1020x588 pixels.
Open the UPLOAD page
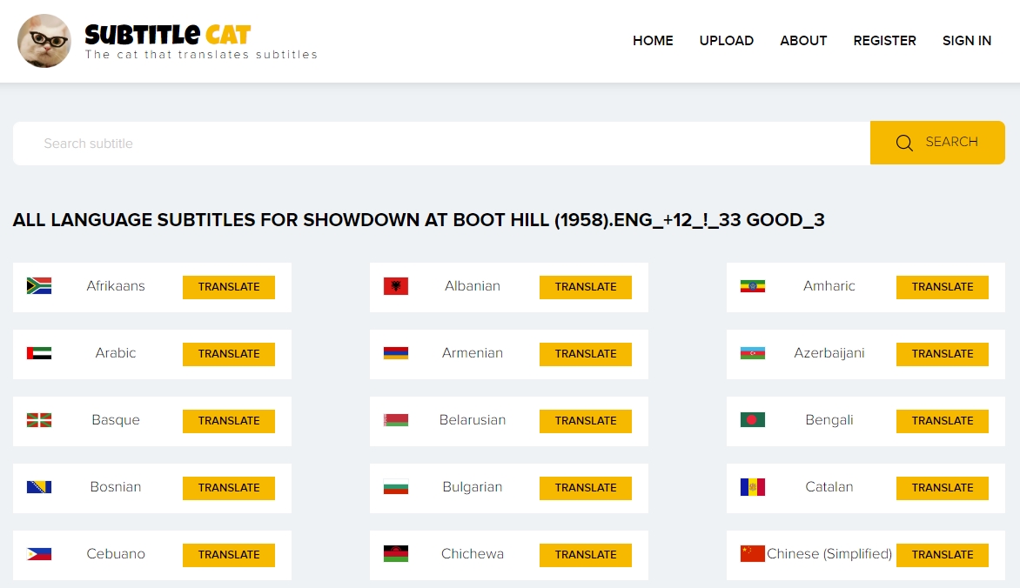[x=726, y=41]
